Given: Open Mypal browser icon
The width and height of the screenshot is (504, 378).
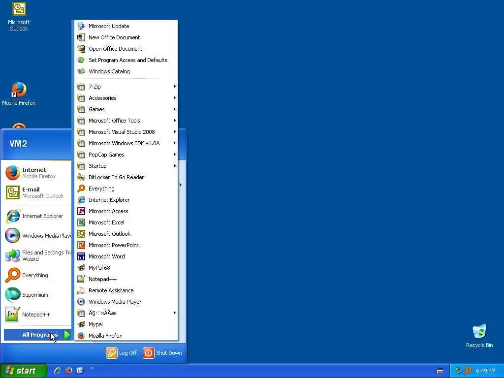Looking at the screenshot, I should coord(81,324).
